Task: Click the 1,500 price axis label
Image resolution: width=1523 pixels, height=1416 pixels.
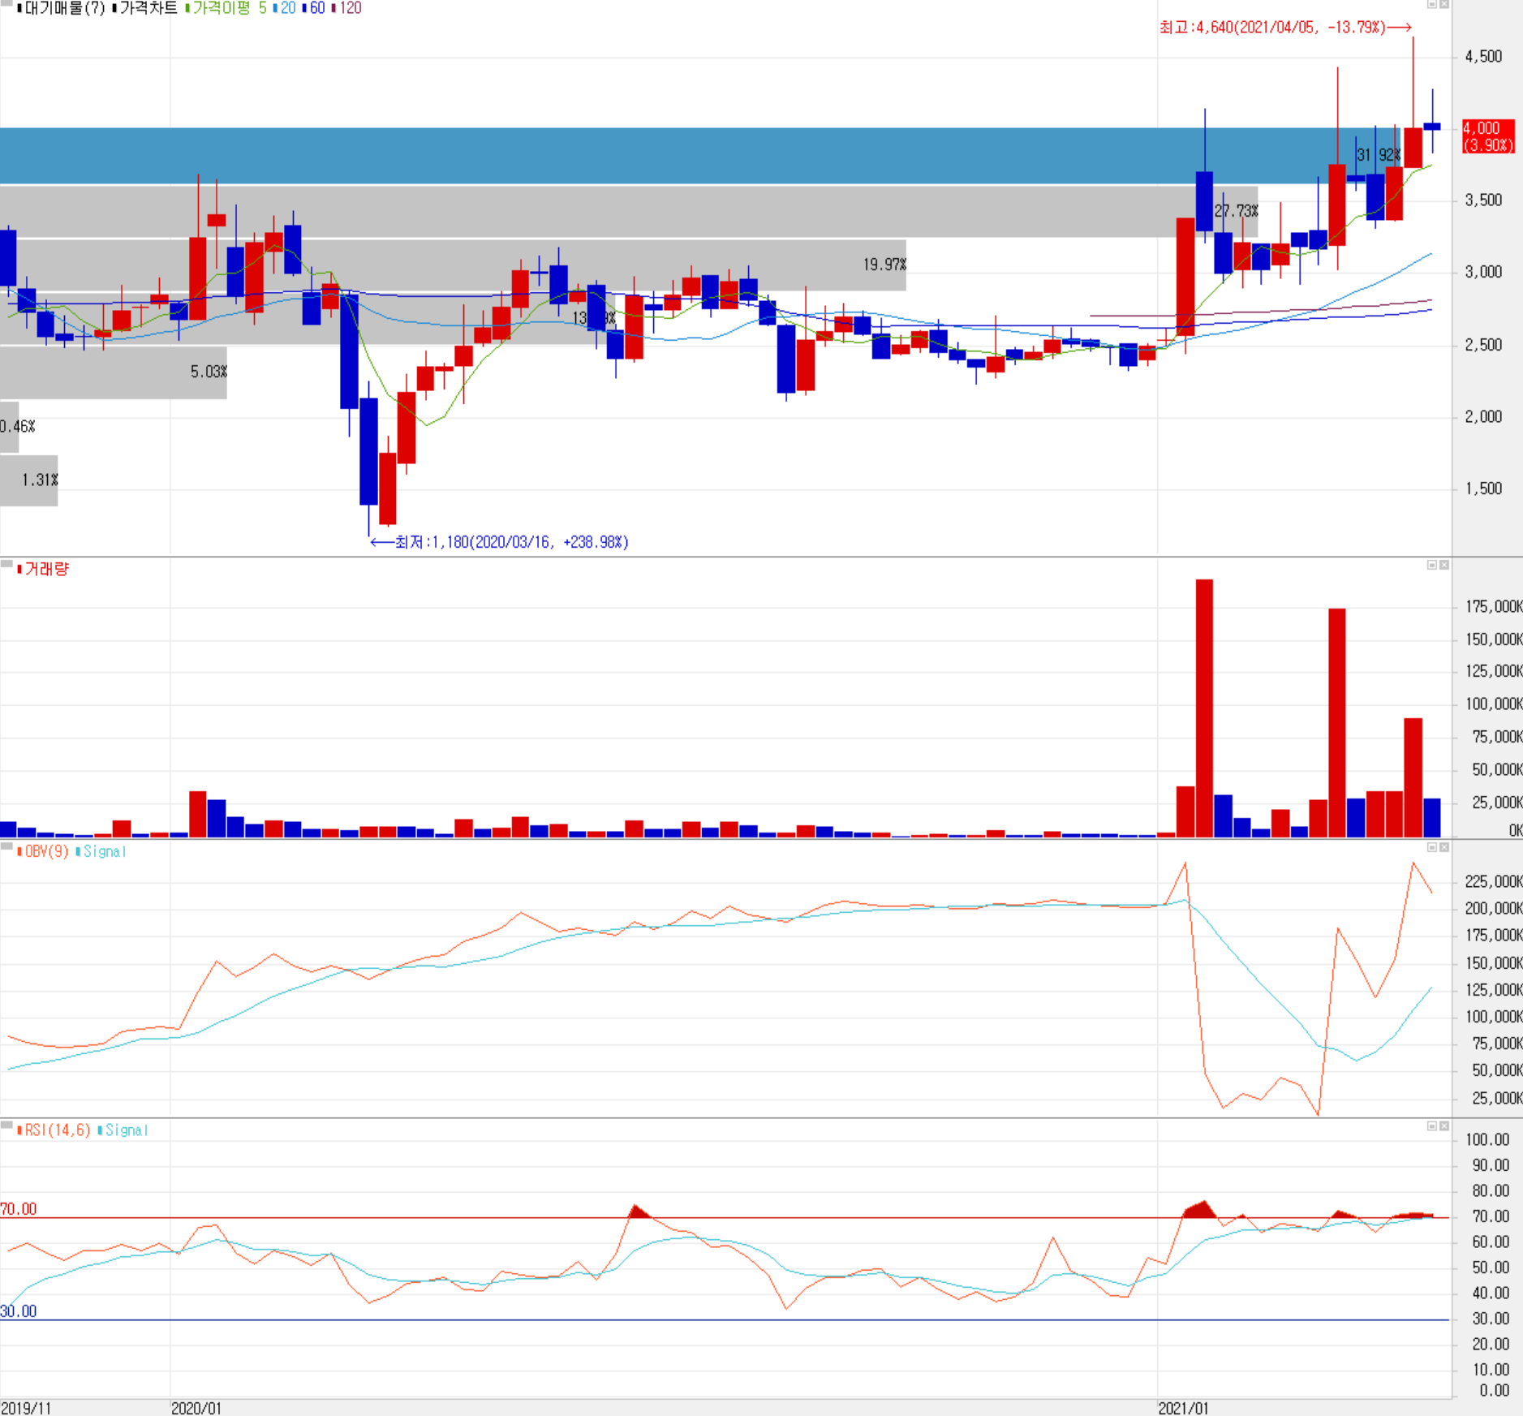Action: pos(1483,488)
